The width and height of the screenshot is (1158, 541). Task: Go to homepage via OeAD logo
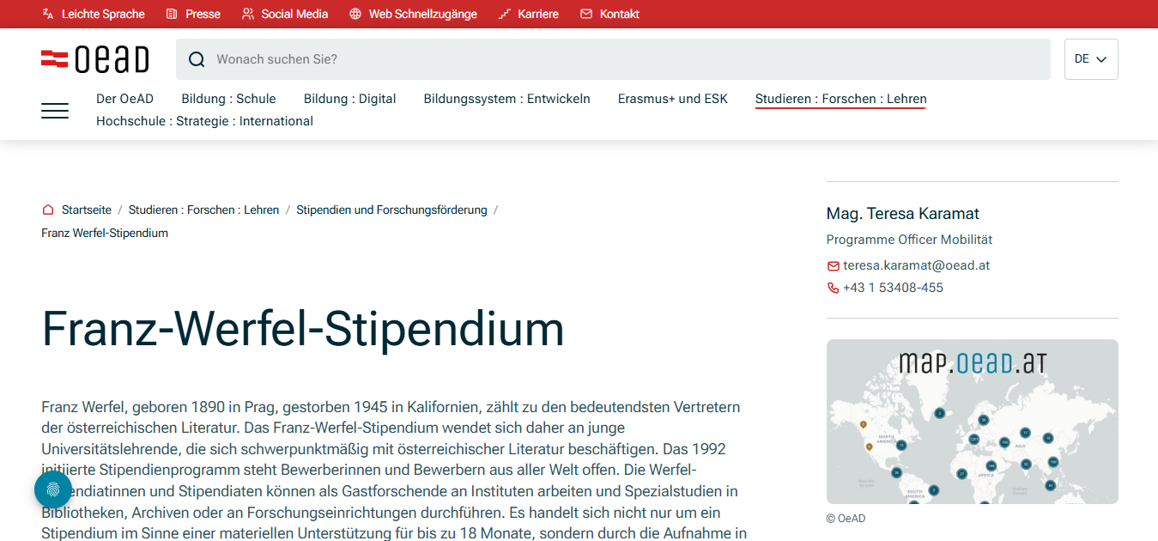pos(95,59)
